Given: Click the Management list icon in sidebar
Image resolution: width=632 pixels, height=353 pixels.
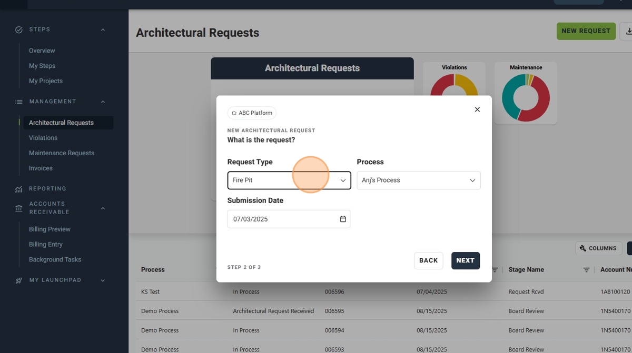Looking at the screenshot, I should [19, 102].
